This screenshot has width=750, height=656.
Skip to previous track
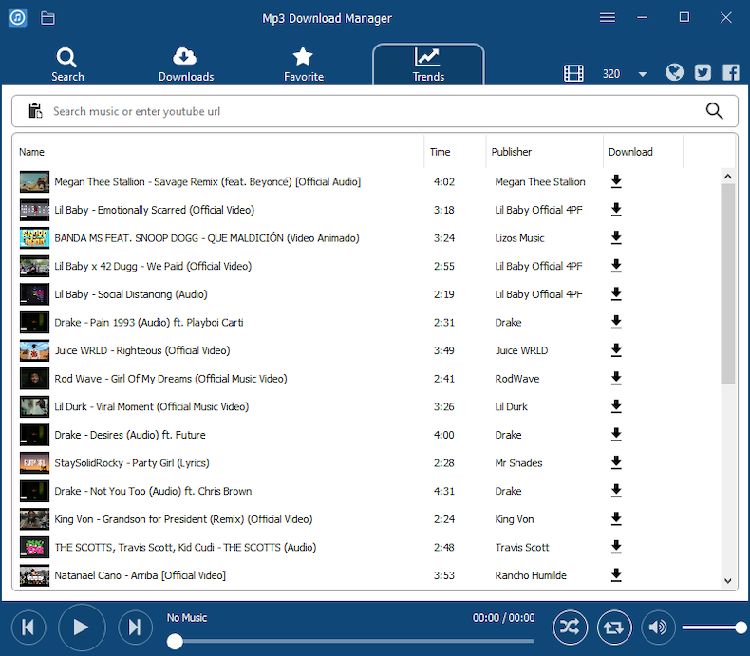pos(28,627)
